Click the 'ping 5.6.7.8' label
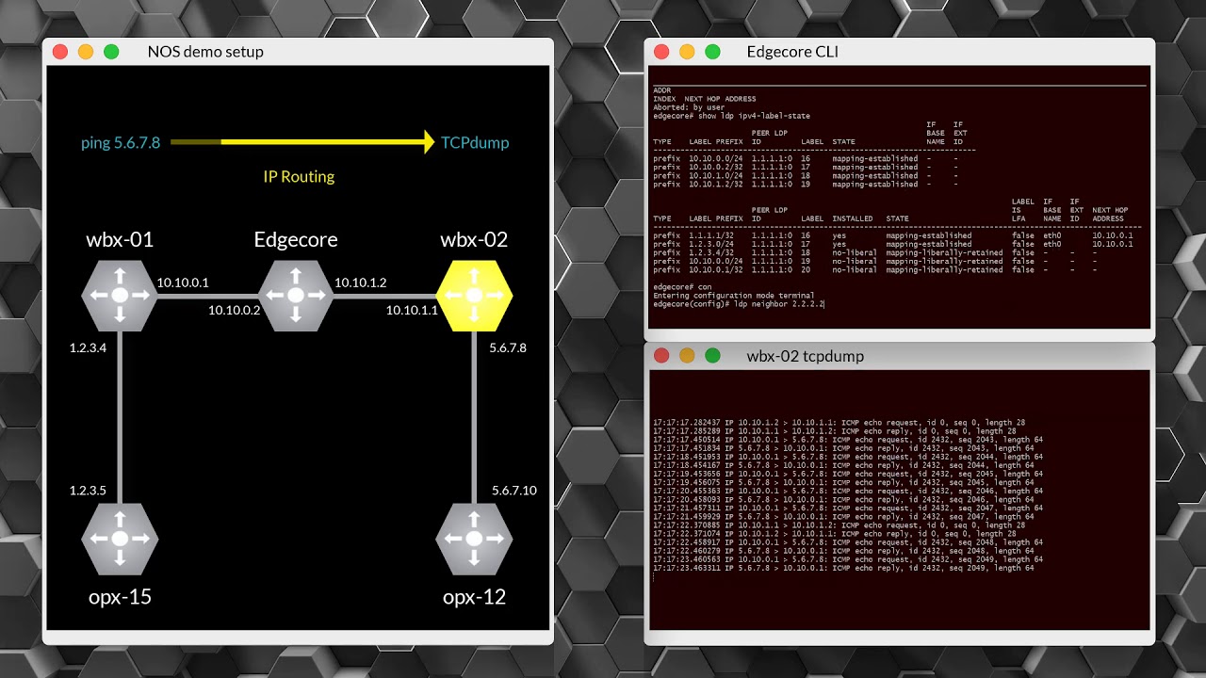 [121, 143]
